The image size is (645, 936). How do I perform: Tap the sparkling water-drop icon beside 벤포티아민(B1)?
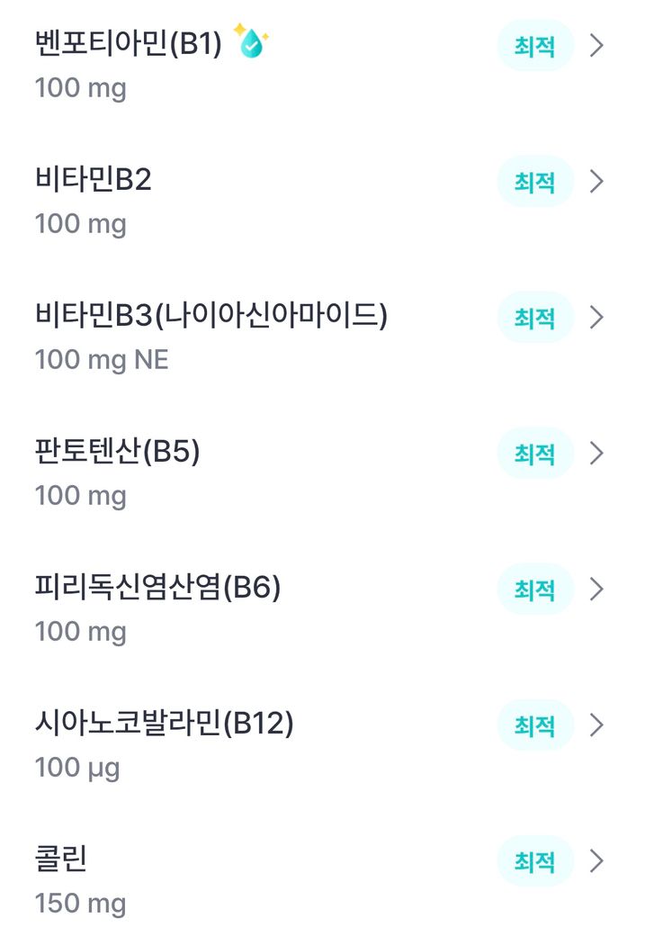(251, 42)
